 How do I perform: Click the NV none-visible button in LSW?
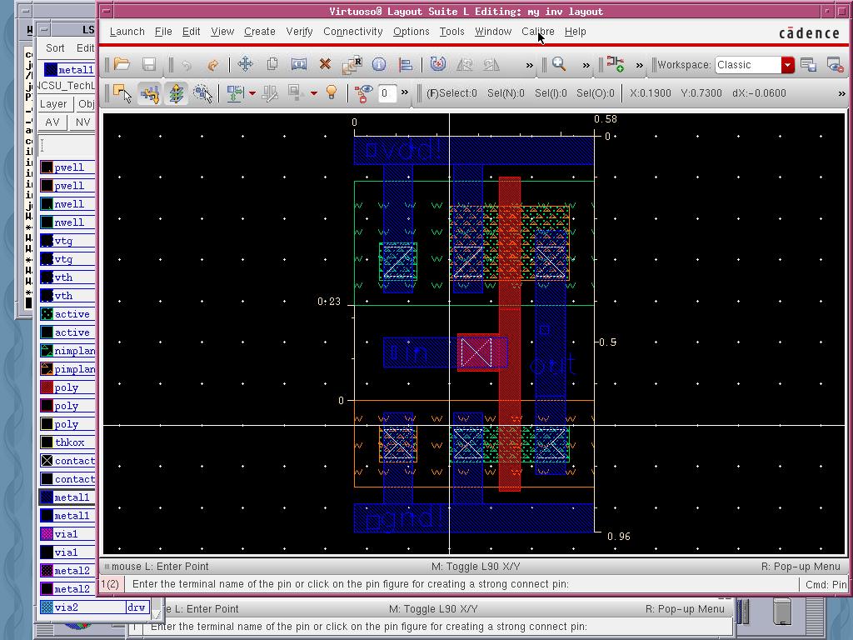pos(82,122)
